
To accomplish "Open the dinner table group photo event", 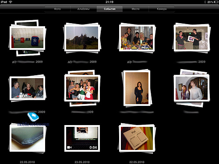I will (x=137, y=38).
